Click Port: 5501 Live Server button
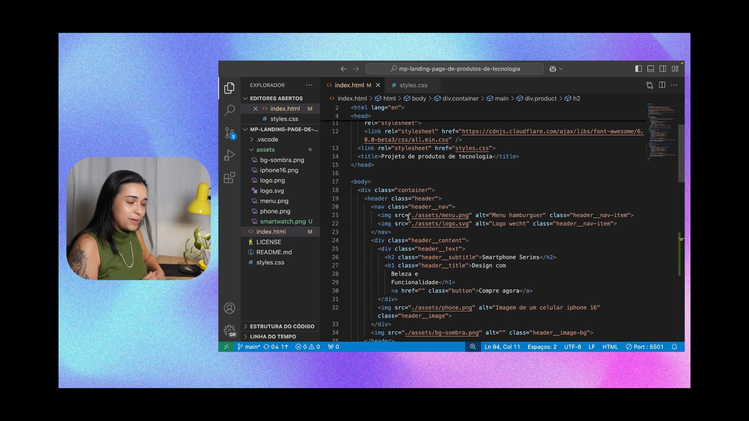 tap(644, 347)
